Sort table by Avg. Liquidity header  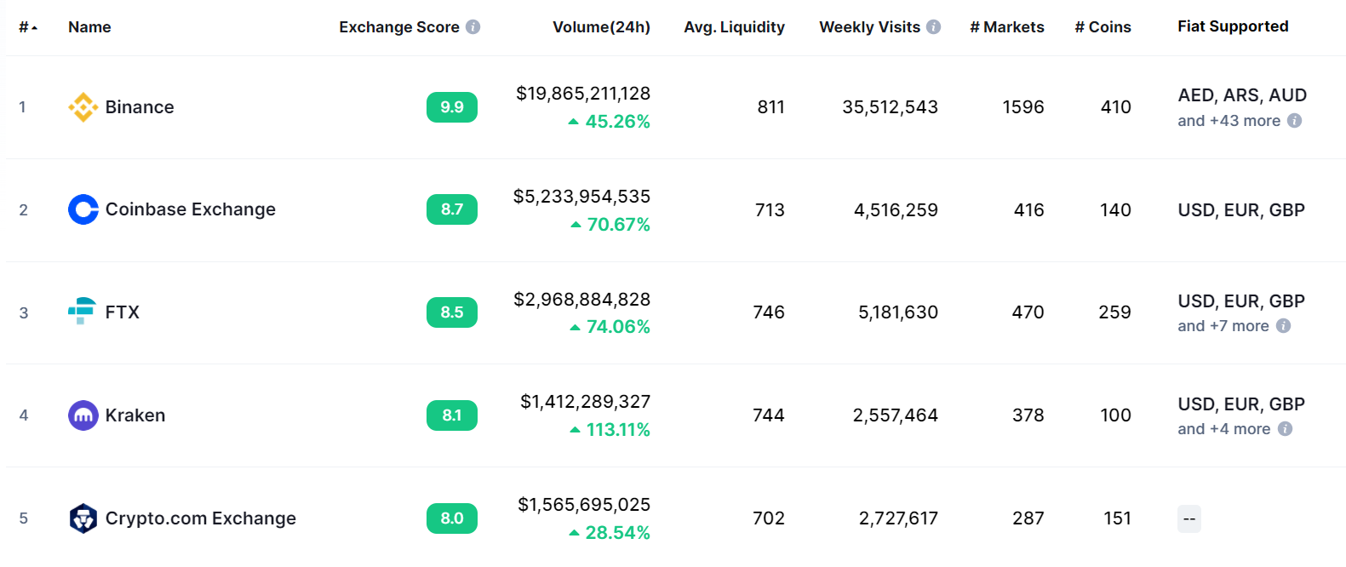[734, 27]
